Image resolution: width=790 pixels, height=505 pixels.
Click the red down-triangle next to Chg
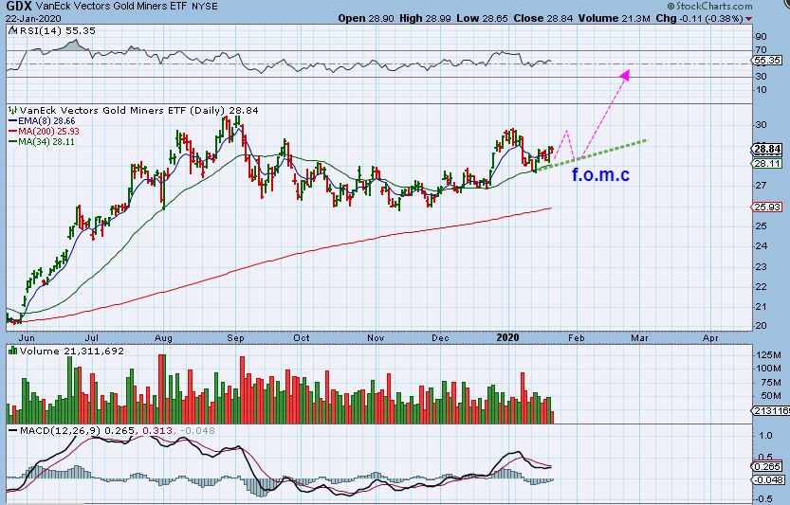748,19
